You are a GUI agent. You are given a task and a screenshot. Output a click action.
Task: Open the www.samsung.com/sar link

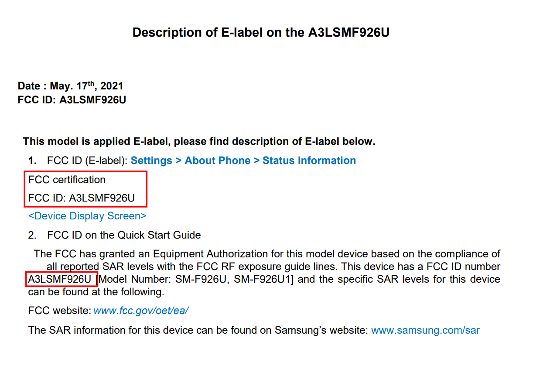click(425, 330)
